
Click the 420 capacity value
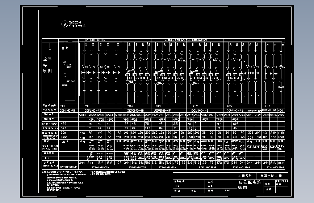(63, 124)
